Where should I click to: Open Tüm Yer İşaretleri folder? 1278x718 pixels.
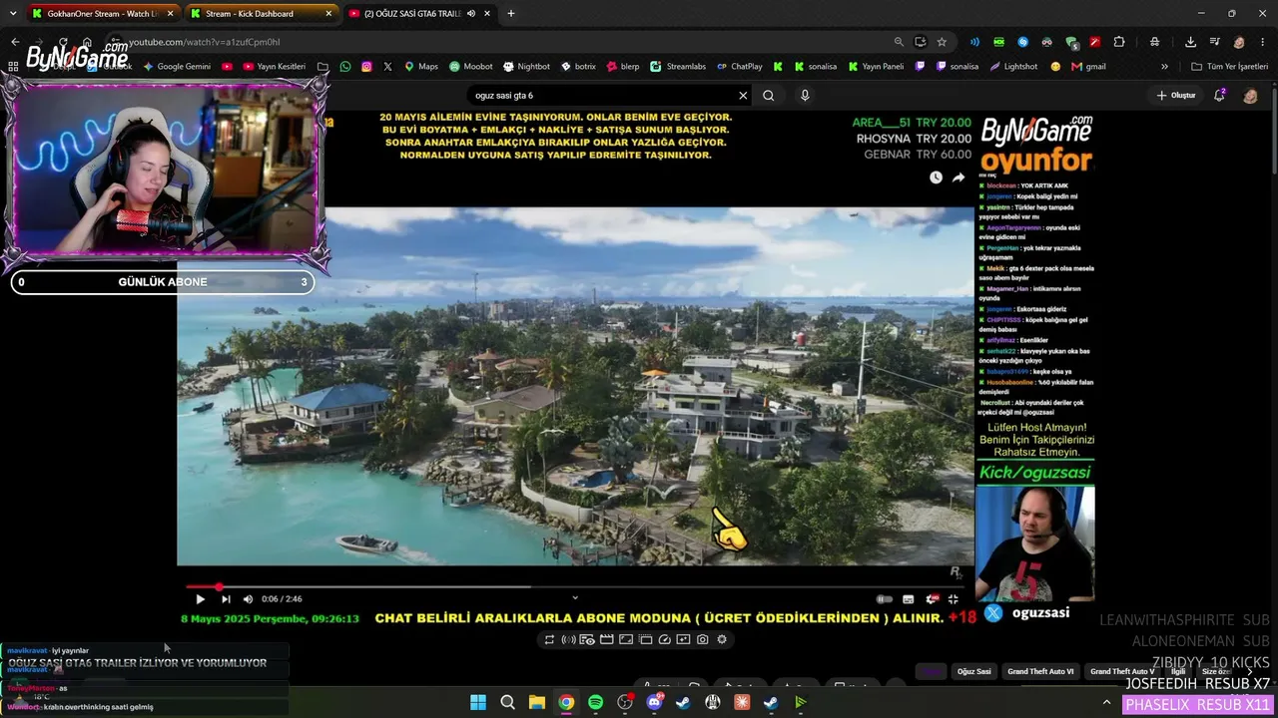pos(1230,67)
